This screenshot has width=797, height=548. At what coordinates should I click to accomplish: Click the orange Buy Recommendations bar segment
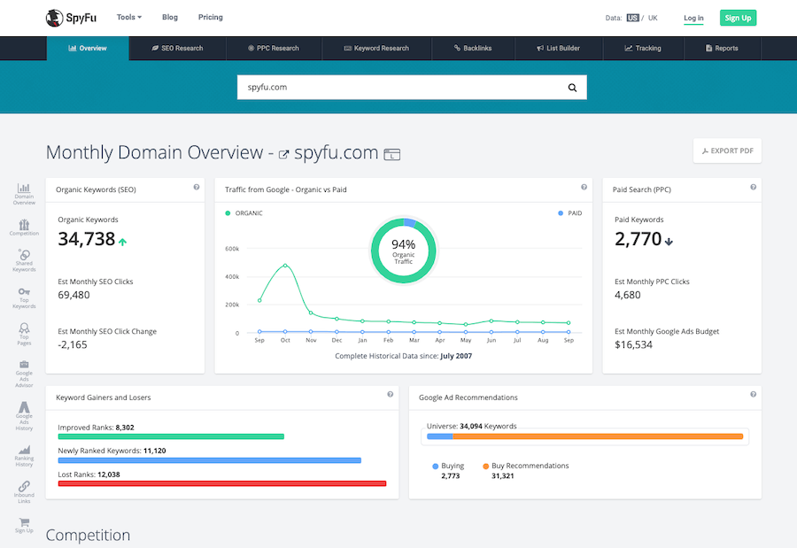pyautogui.click(x=598, y=436)
